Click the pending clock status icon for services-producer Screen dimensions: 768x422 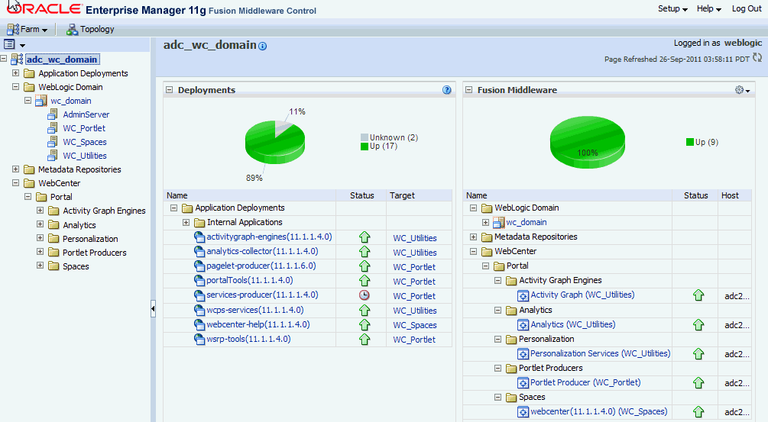[364, 295]
